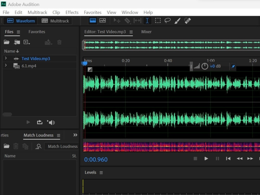Click the 0:00.960 time display
Image resolution: width=260 pixels, height=195 pixels.
96,160
